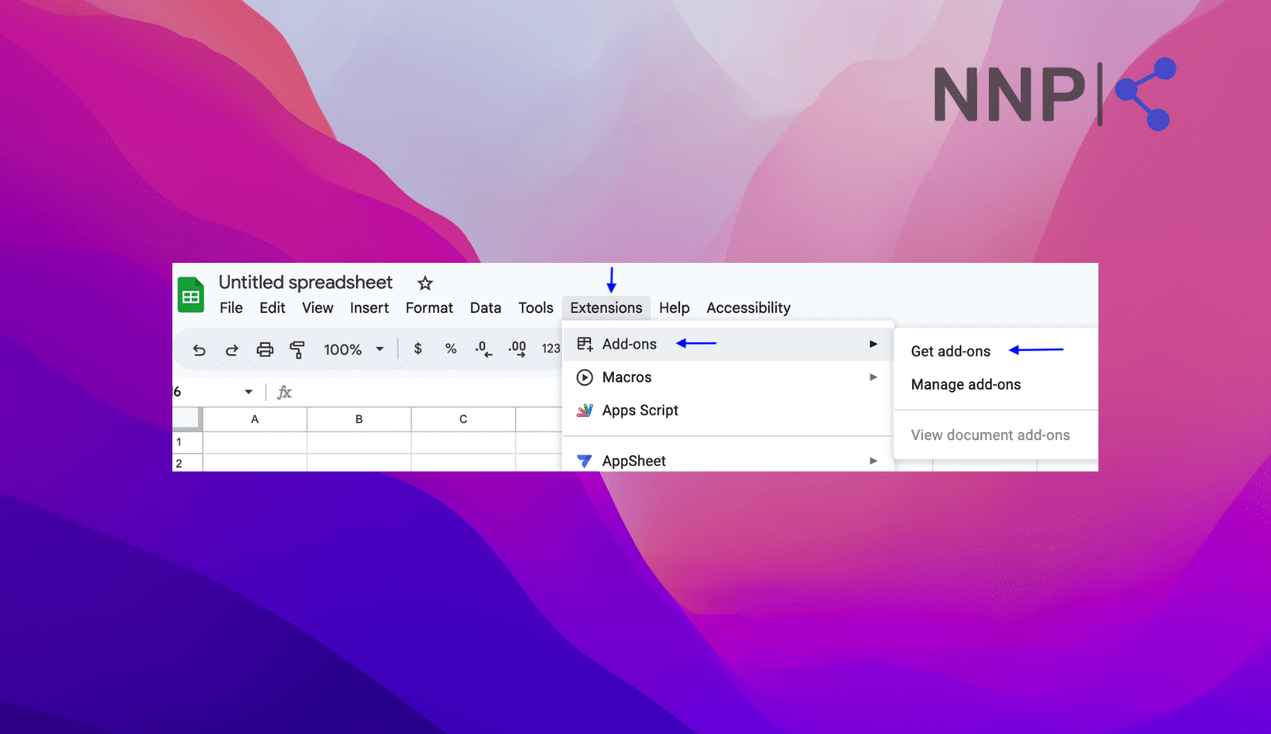
Task: Click cell B1
Action: click(x=359, y=442)
